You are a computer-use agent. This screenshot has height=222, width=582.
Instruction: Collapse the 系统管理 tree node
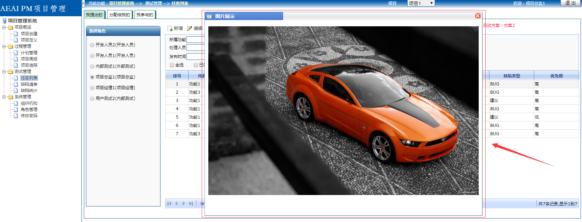click(4, 97)
